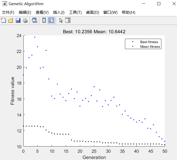Click the y-axis tick label 24
Viewport: 177px width, 160px height.
[x=19, y=36]
